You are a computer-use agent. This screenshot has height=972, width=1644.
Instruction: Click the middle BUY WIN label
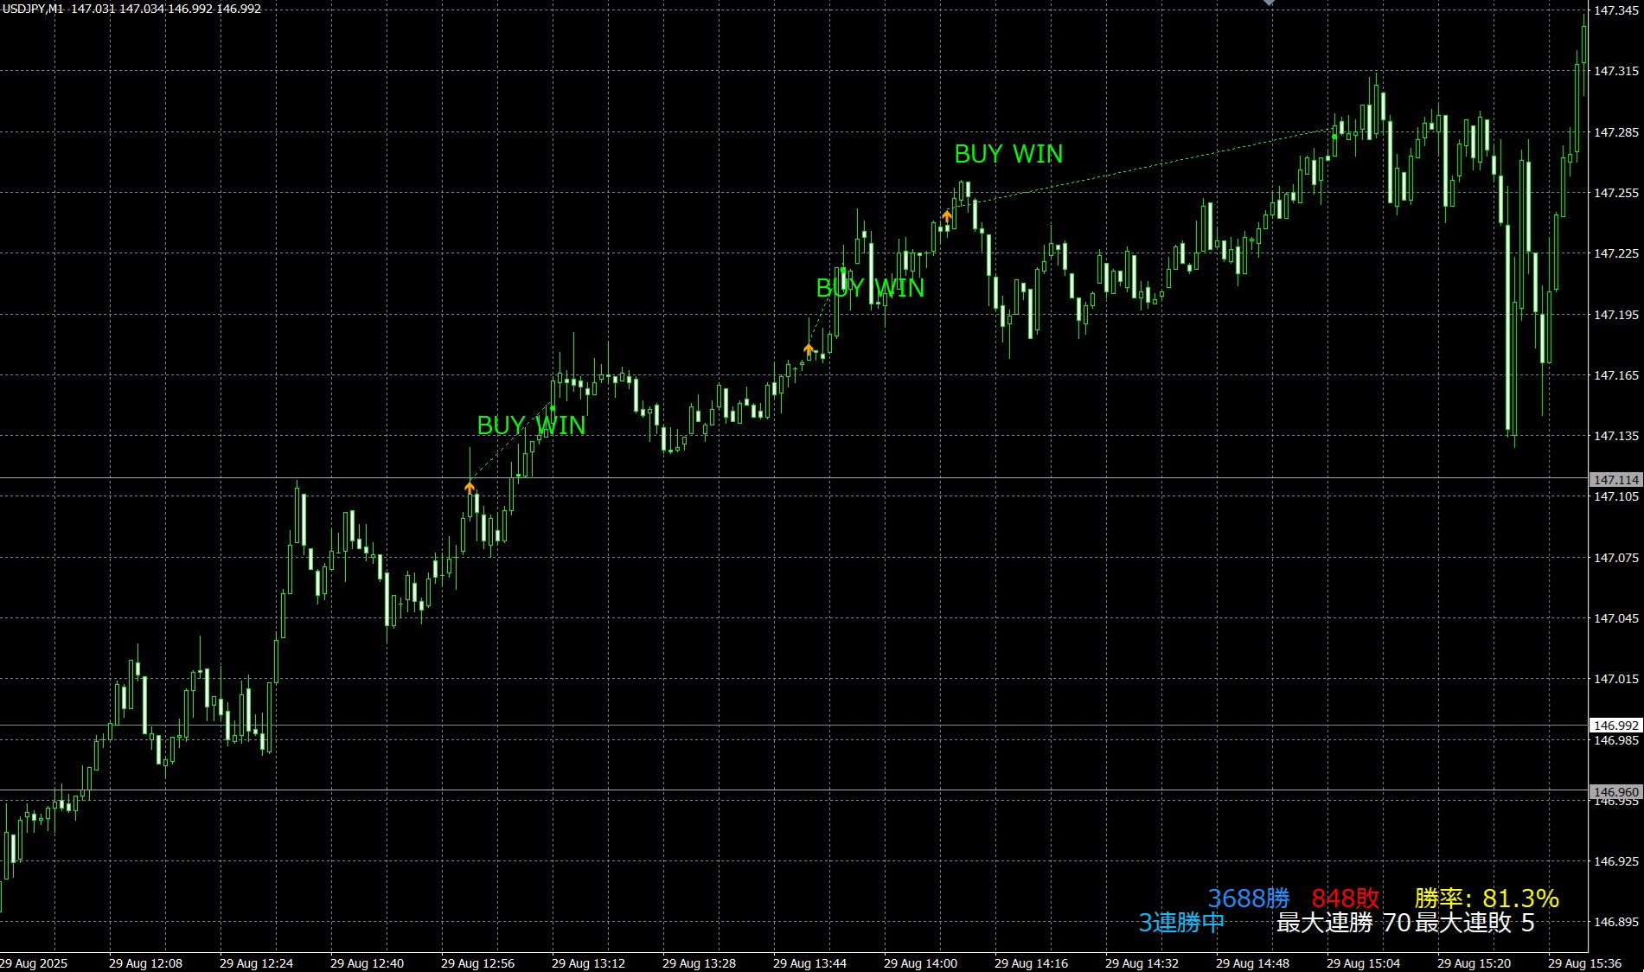(x=870, y=288)
